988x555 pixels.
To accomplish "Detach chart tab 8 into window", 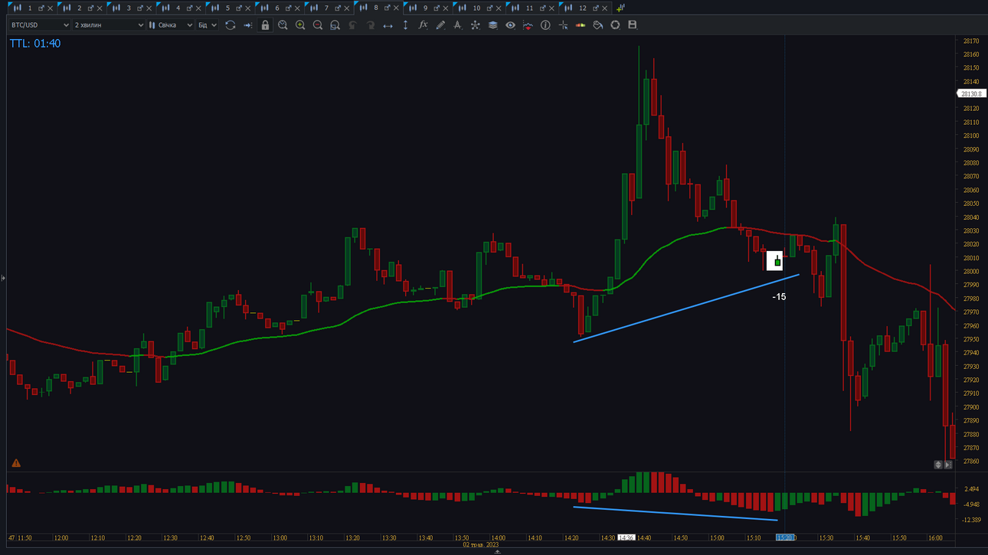I will coord(387,8).
